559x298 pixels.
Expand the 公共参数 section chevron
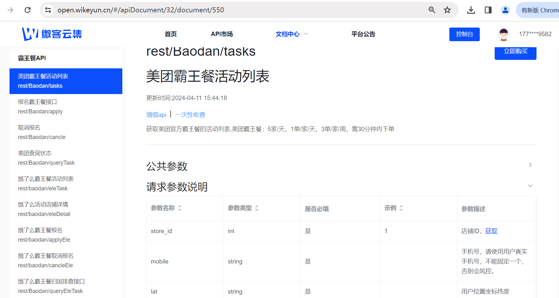[530, 165]
